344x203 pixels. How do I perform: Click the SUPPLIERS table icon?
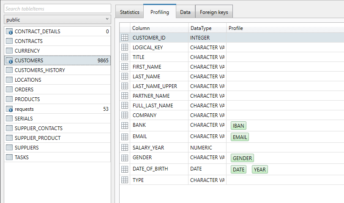[x=9, y=148]
